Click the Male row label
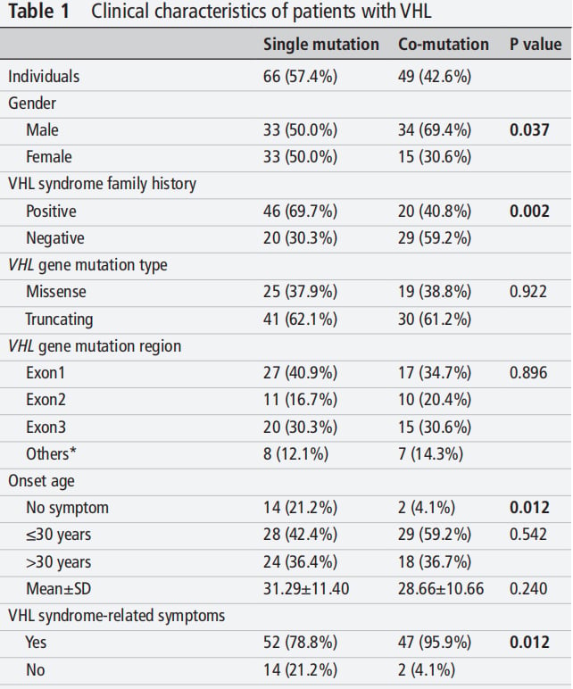Screen dimensions: 573x689 click(x=42, y=130)
